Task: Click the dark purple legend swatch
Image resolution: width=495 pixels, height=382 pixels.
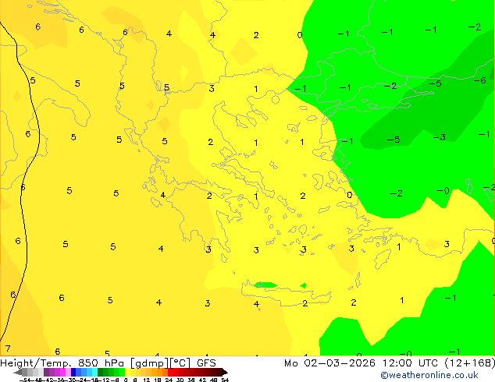Action: point(46,373)
